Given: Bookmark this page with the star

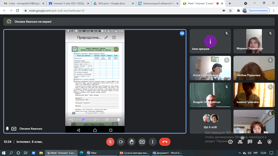Looking at the screenshot, I should point(230,11).
